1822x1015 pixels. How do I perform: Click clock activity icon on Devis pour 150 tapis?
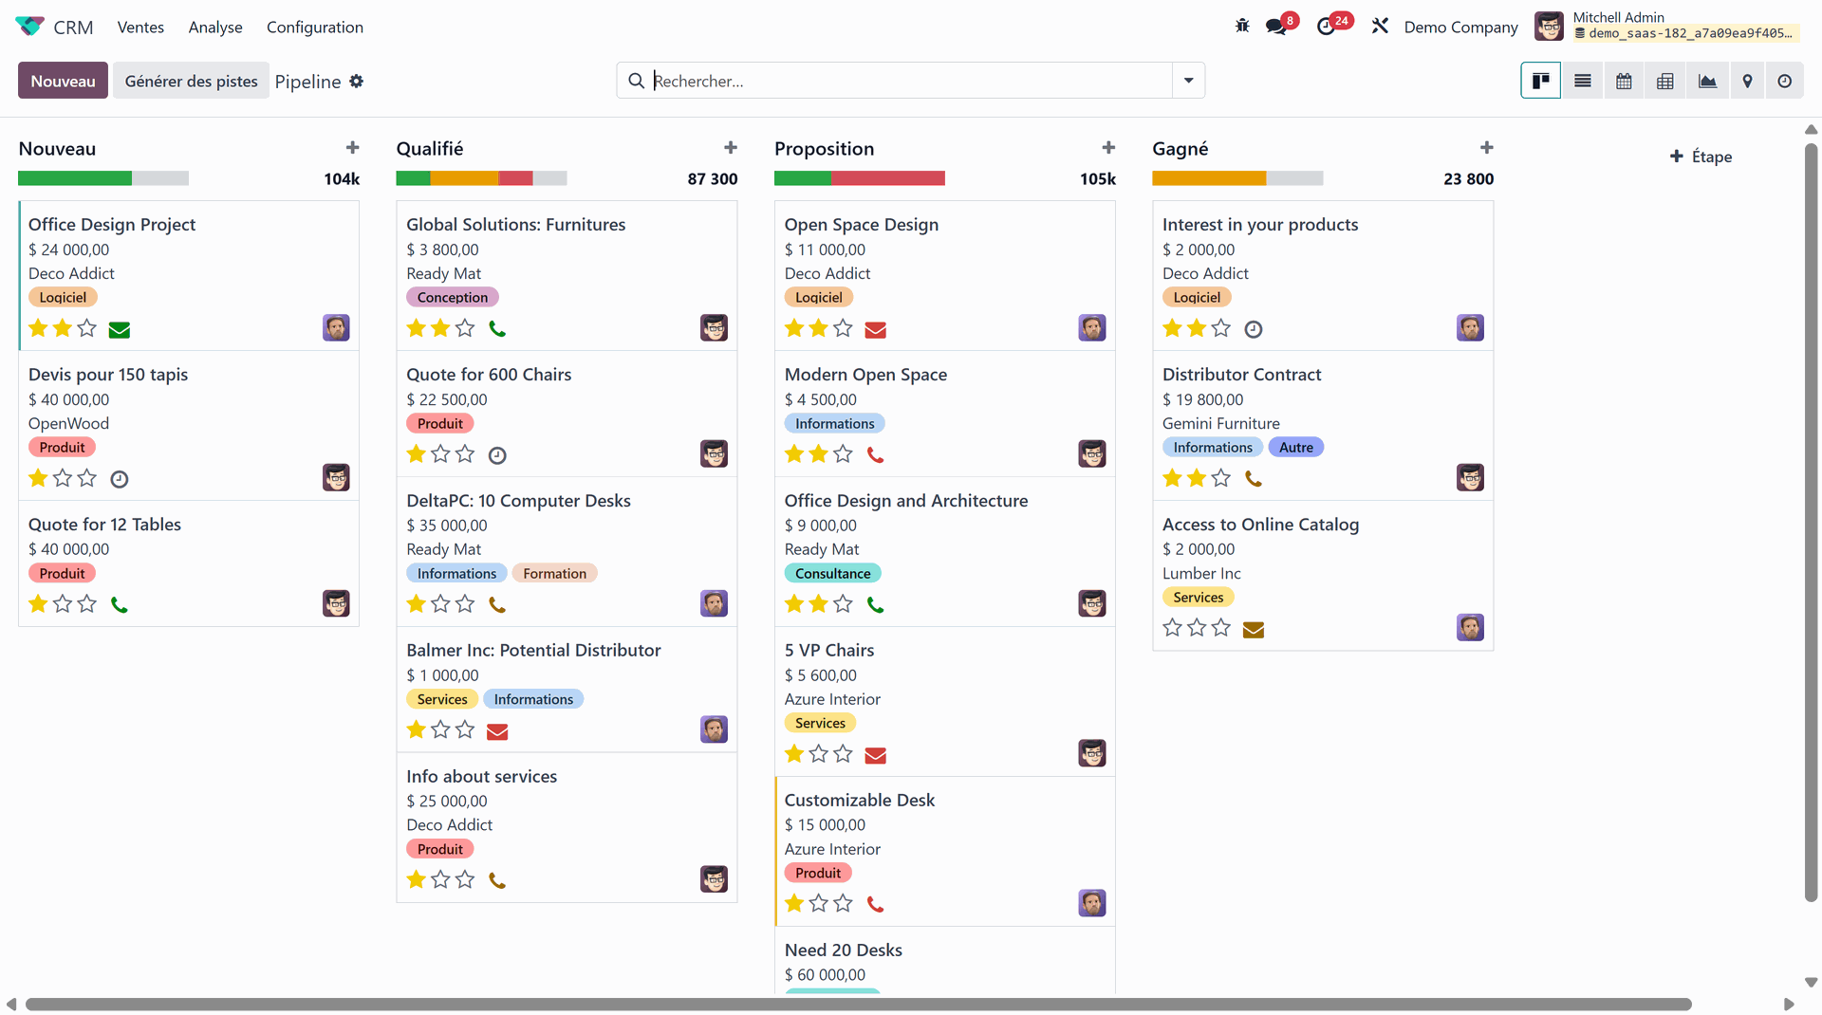coord(120,479)
